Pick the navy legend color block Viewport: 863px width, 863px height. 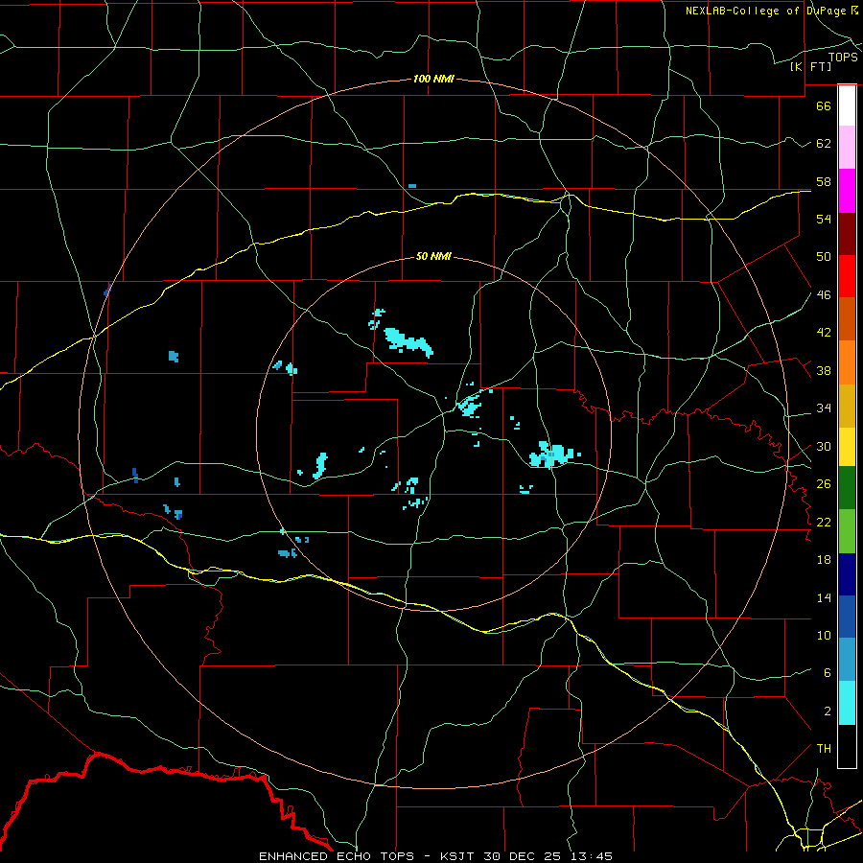(847, 574)
